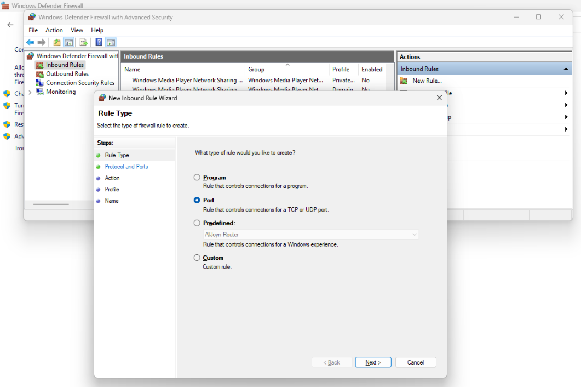Image resolution: width=581 pixels, height=387 pixels.
Task: Open submenu arrow on Actions row ending 'ile'
Action: pyautogui.click(x=566, y=93)
